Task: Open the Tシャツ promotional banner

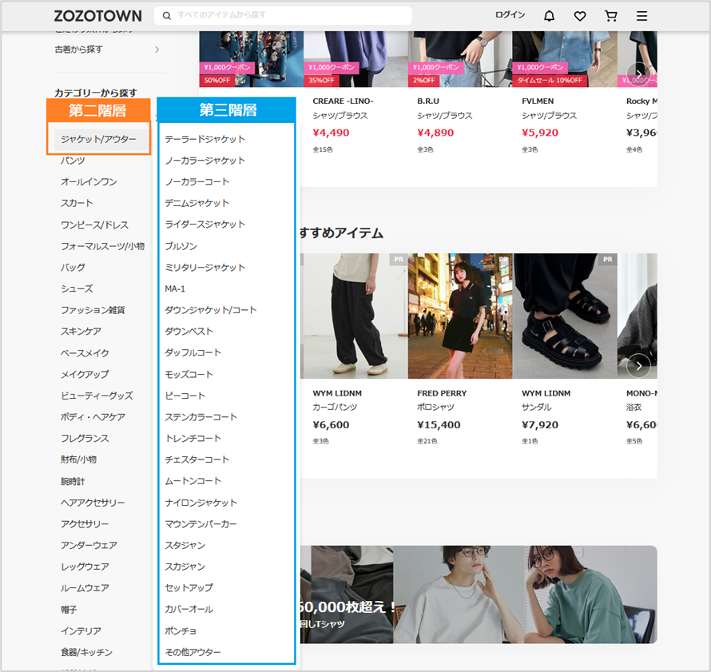Action: click(479, 594)
